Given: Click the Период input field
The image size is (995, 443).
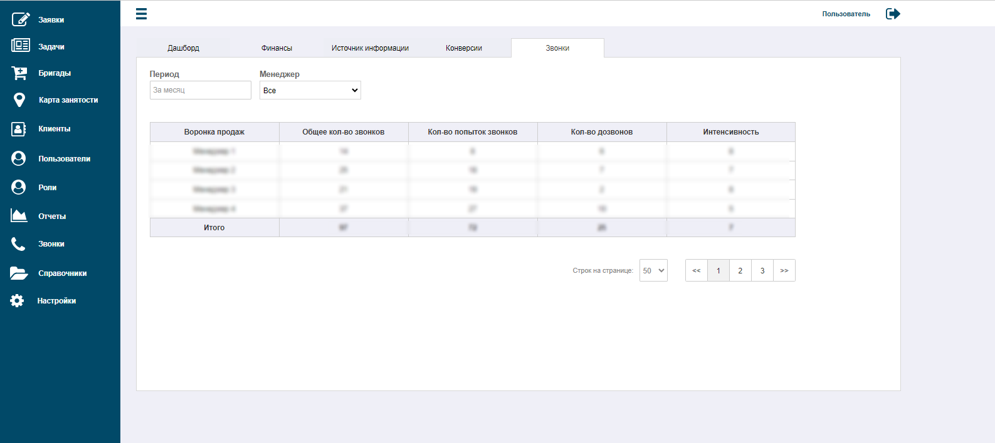Looking at the screenshot, I should pos(201,90).
